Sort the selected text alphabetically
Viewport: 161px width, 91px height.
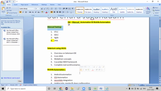pos(69,9)
